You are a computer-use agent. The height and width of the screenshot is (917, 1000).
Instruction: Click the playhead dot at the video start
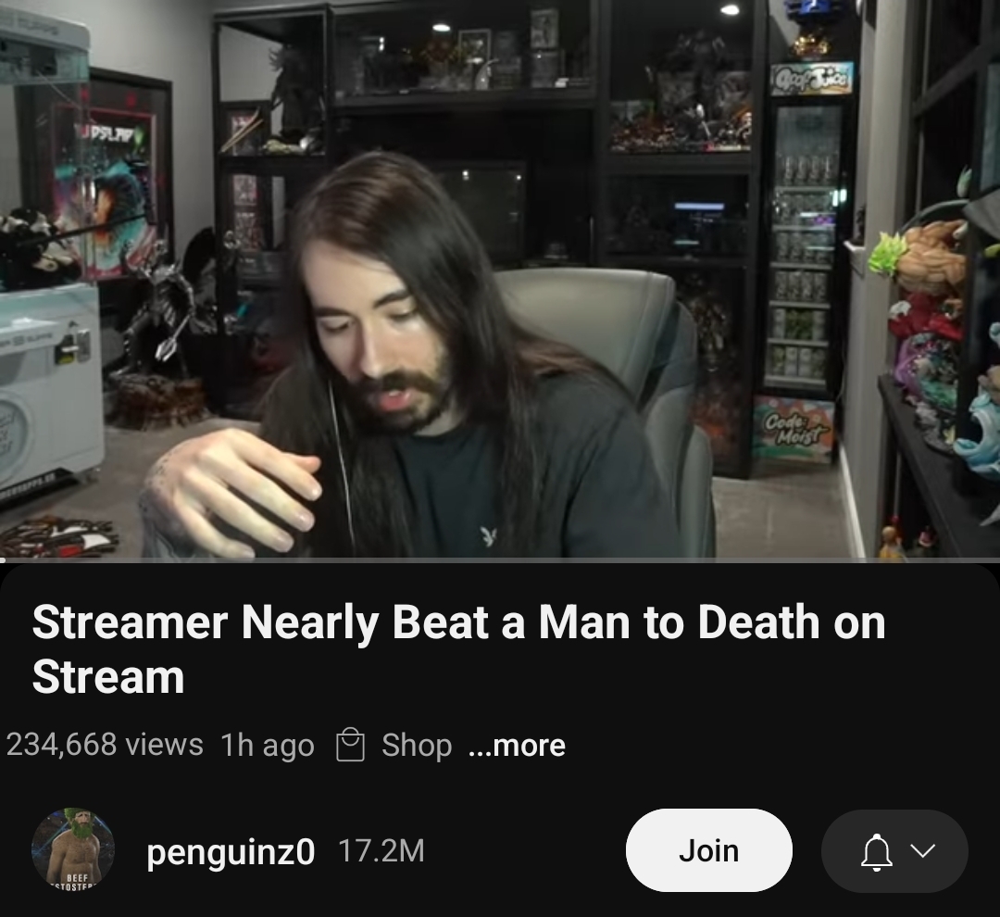pyautogui.click(x=3, y=559)
